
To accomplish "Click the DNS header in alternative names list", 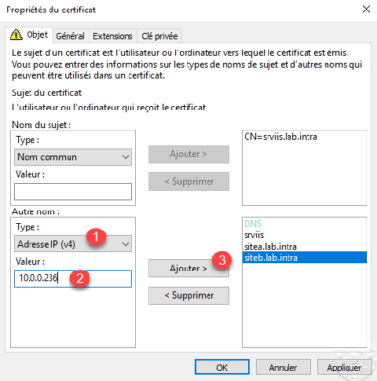I will 253,224.
